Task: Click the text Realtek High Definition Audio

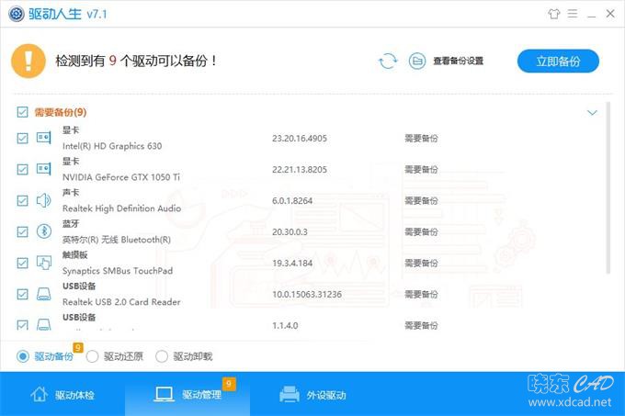Action: click(121, 208)
